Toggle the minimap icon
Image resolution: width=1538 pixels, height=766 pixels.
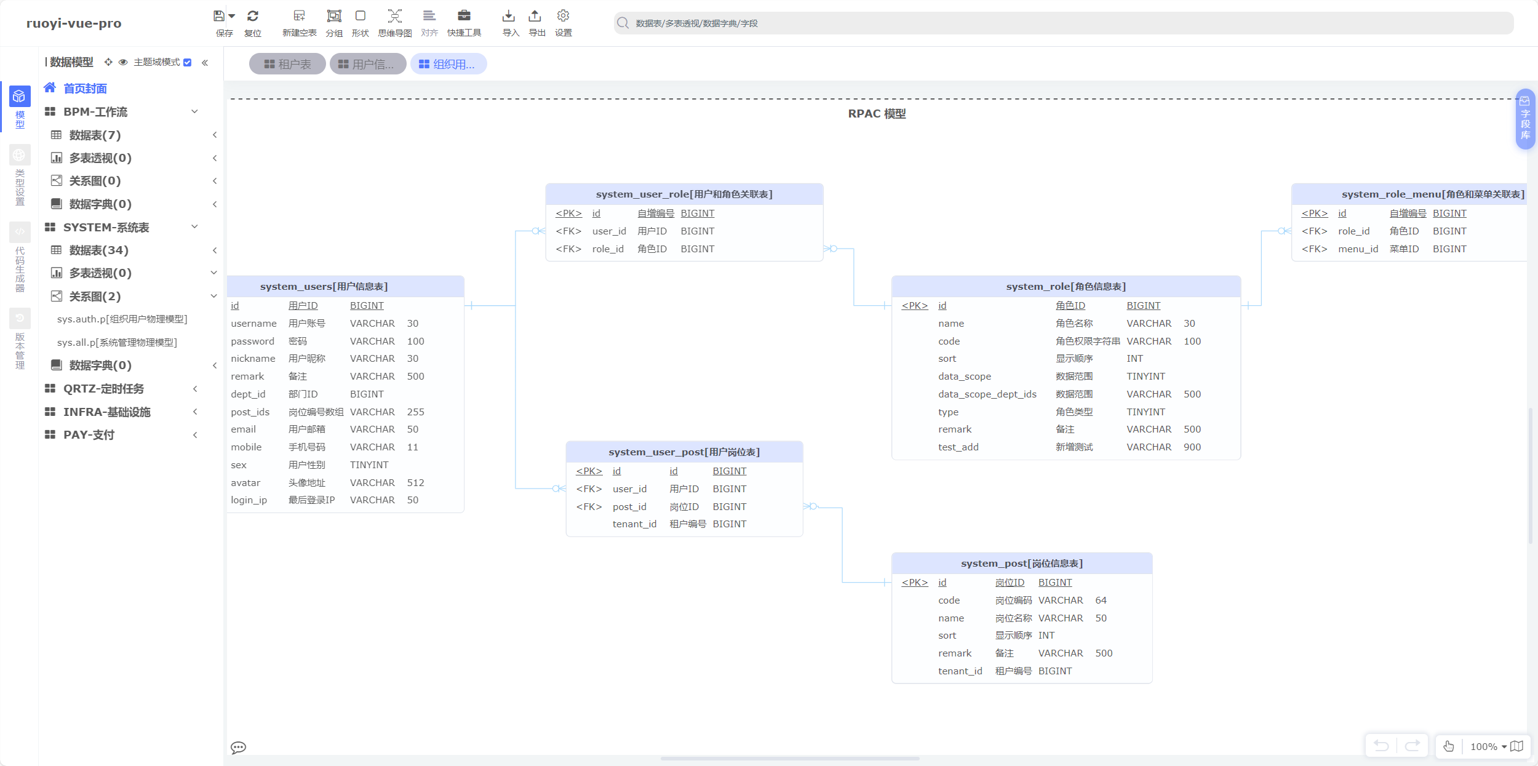(x=1517, y=746)
